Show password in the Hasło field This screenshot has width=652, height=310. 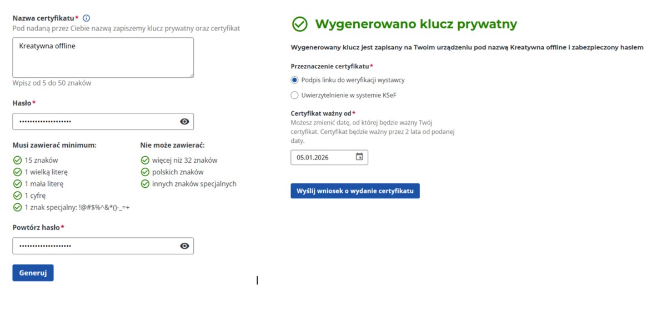[184, 122]
